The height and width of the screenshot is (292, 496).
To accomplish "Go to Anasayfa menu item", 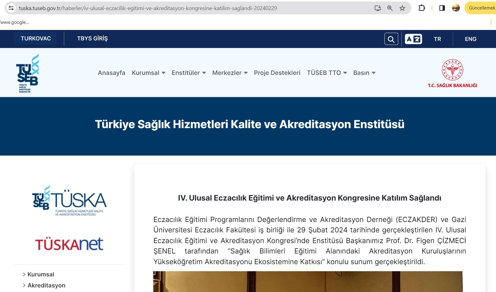I will (x=112, y=73).
